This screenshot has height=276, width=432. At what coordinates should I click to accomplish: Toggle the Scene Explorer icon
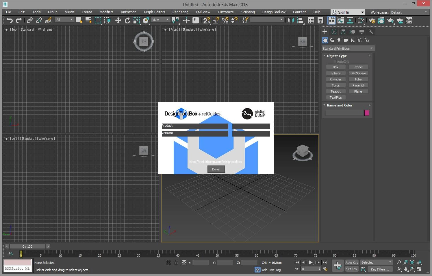click(x=311, y=20)
